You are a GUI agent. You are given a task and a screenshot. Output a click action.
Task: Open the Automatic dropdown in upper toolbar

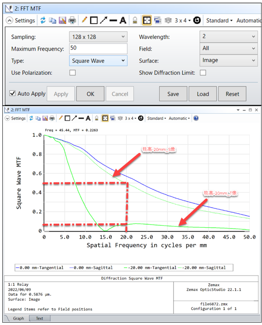[x=249, y=21]
